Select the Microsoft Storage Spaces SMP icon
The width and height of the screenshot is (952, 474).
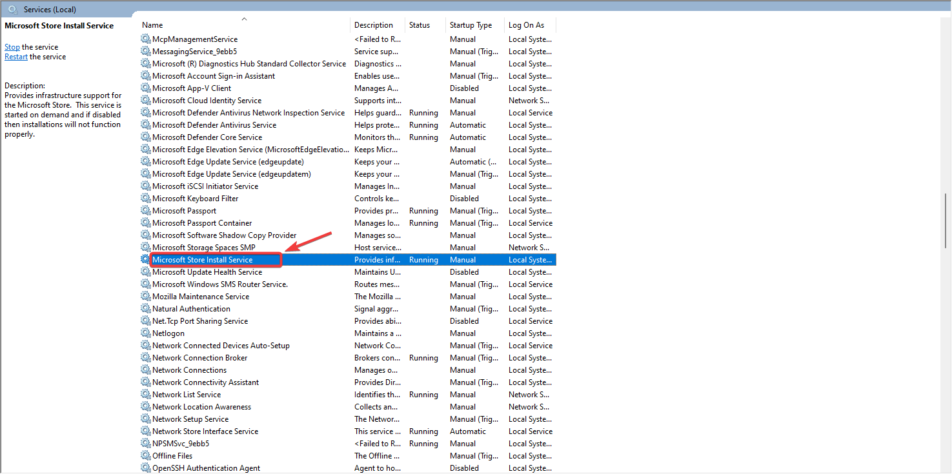coord(146,248)
